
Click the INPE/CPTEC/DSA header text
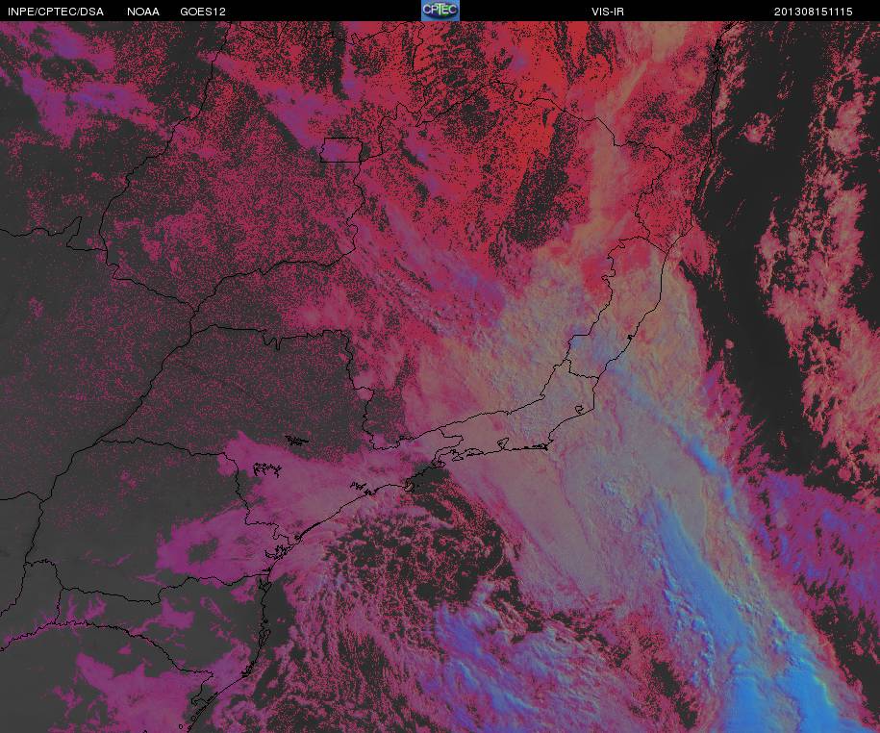pyautogui.click(x=56, y=12)
